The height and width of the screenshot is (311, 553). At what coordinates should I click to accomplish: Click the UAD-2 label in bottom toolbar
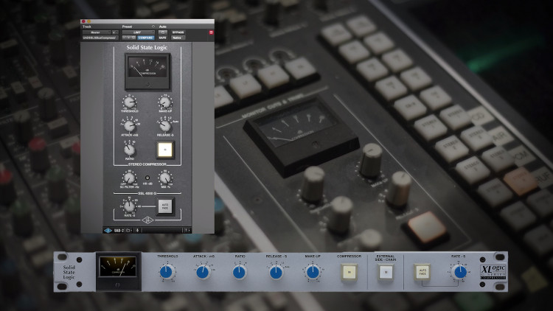(119, 230)
